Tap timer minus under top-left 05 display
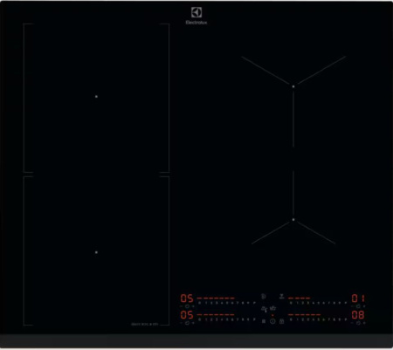This screenshot has width=393, height=350. tap(182, 306)
